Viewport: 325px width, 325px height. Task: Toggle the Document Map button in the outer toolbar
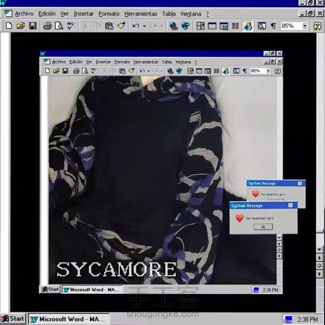pos(262,26)
